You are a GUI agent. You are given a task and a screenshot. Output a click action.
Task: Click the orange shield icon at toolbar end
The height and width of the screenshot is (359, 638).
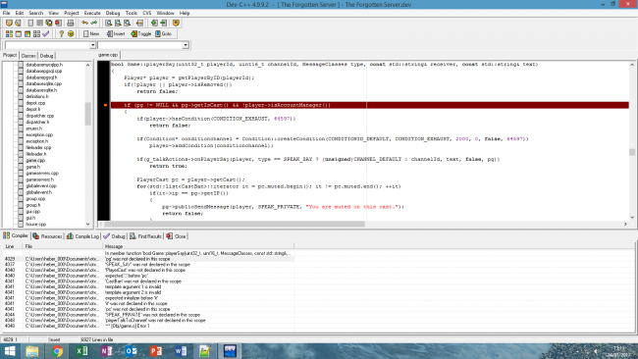tap(176, 24)
